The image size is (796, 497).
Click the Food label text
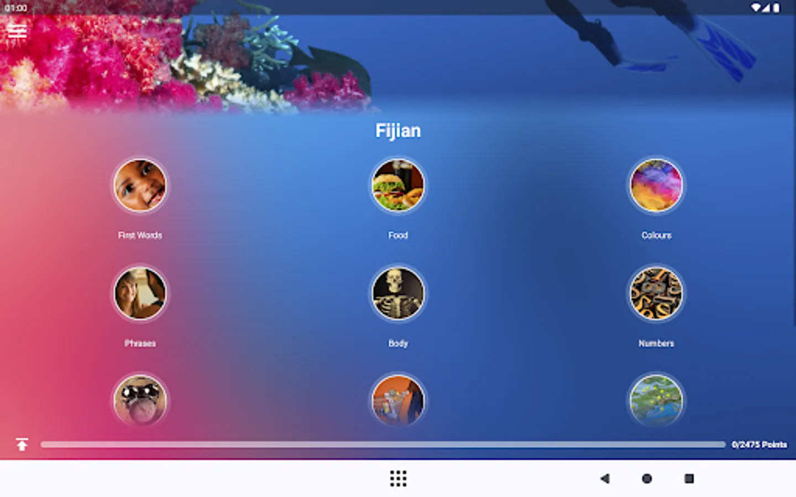pyautogui.click(x=398, y=235)
